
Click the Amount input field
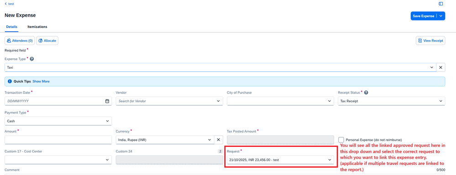(x=58, y=140)
